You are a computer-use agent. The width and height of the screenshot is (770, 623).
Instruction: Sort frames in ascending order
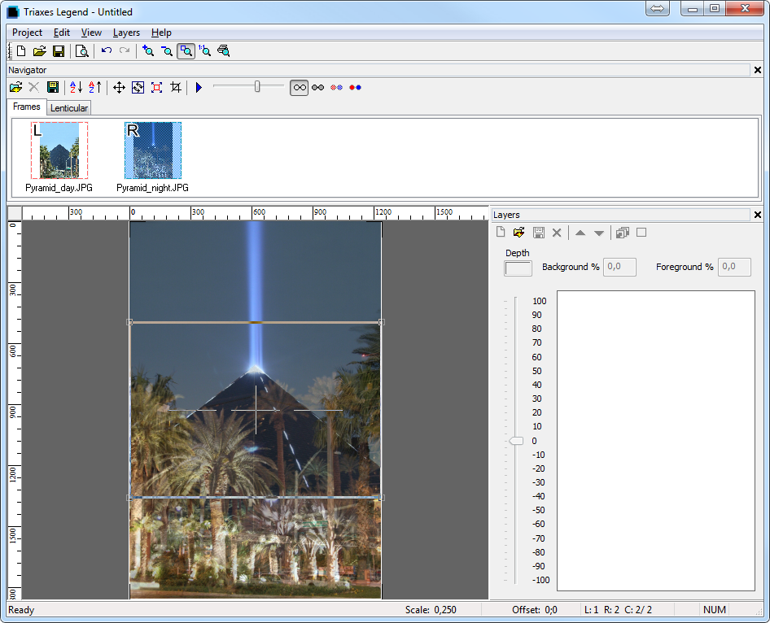click(x=76, y=87)
